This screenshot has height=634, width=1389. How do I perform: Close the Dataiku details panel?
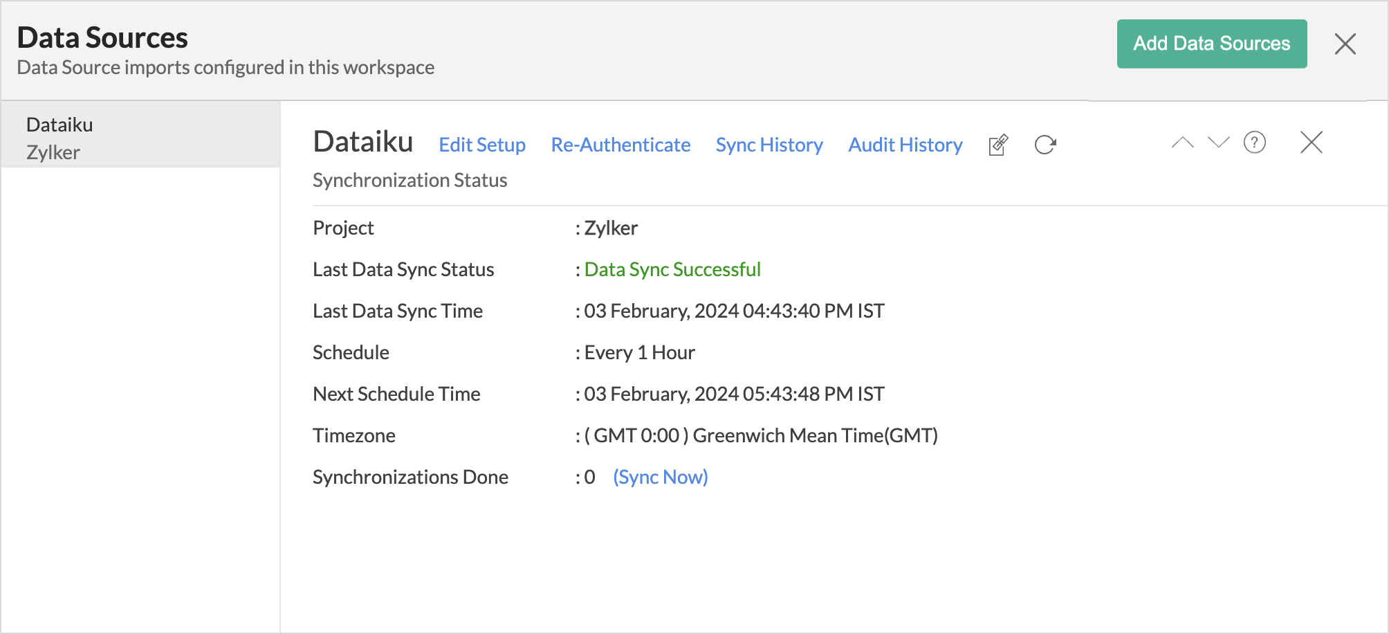coord(1311,143)
